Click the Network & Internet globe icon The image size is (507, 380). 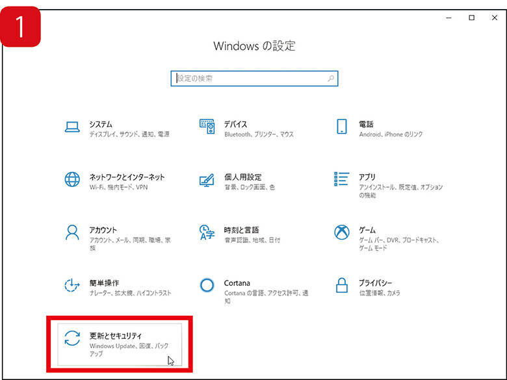click(x=71, y=180)
